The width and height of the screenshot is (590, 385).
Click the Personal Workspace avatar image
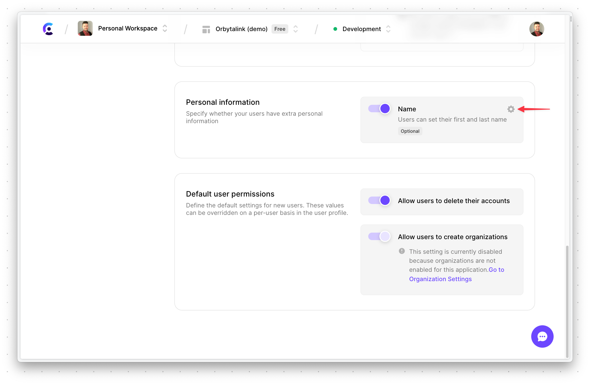coord(85,29)
